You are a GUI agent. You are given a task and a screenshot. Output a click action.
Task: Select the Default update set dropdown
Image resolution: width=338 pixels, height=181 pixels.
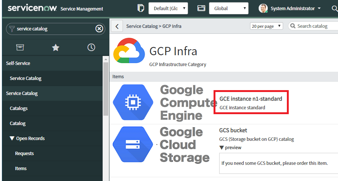pos(168,8)
